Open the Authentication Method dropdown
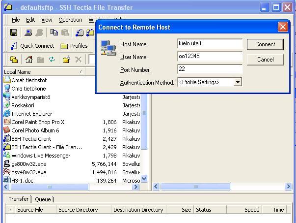 pyautogui.click(x=238, y=82)
